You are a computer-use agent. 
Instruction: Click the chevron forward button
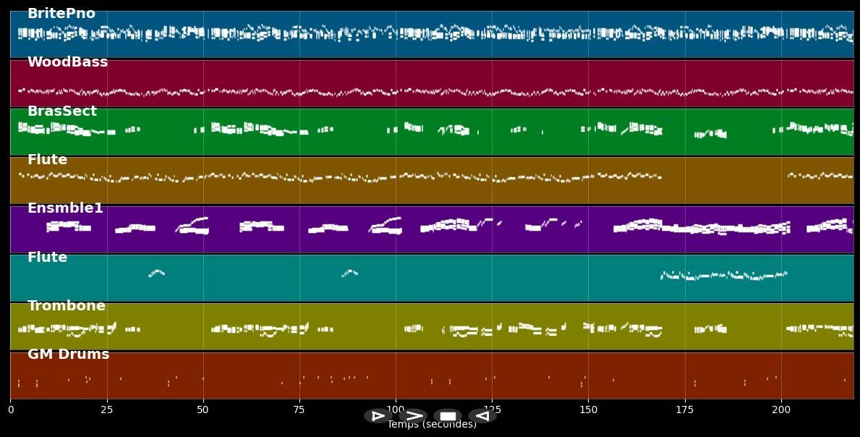tap(413, 416)
